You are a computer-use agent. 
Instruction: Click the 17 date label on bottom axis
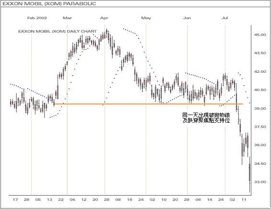pyautogui.click(x=15, y=200)
